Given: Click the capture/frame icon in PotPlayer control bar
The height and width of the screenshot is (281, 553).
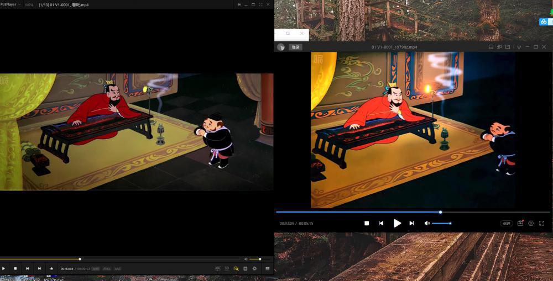Looking at the screenshot, I should 246,268.
